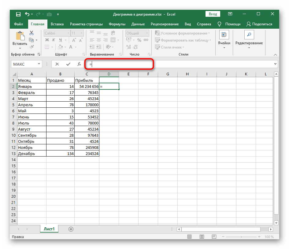Click the Поделиться share button

tap(259, 24)
